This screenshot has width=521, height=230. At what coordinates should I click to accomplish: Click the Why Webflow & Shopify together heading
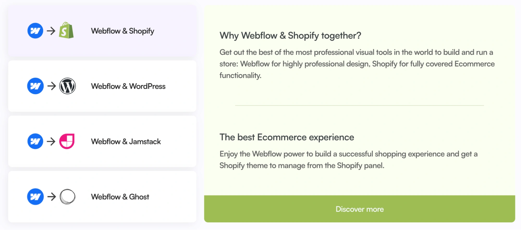click(290, 35)
